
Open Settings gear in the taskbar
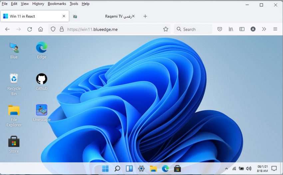point(141,169)
